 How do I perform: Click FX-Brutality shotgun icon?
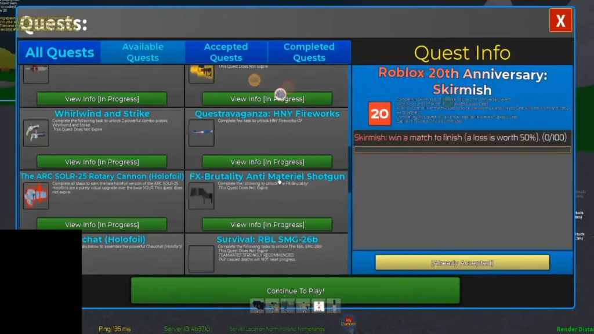[x=201, y=196]
